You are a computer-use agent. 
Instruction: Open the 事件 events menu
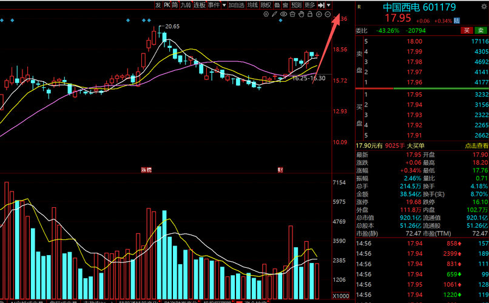click(x=214, y=5)
